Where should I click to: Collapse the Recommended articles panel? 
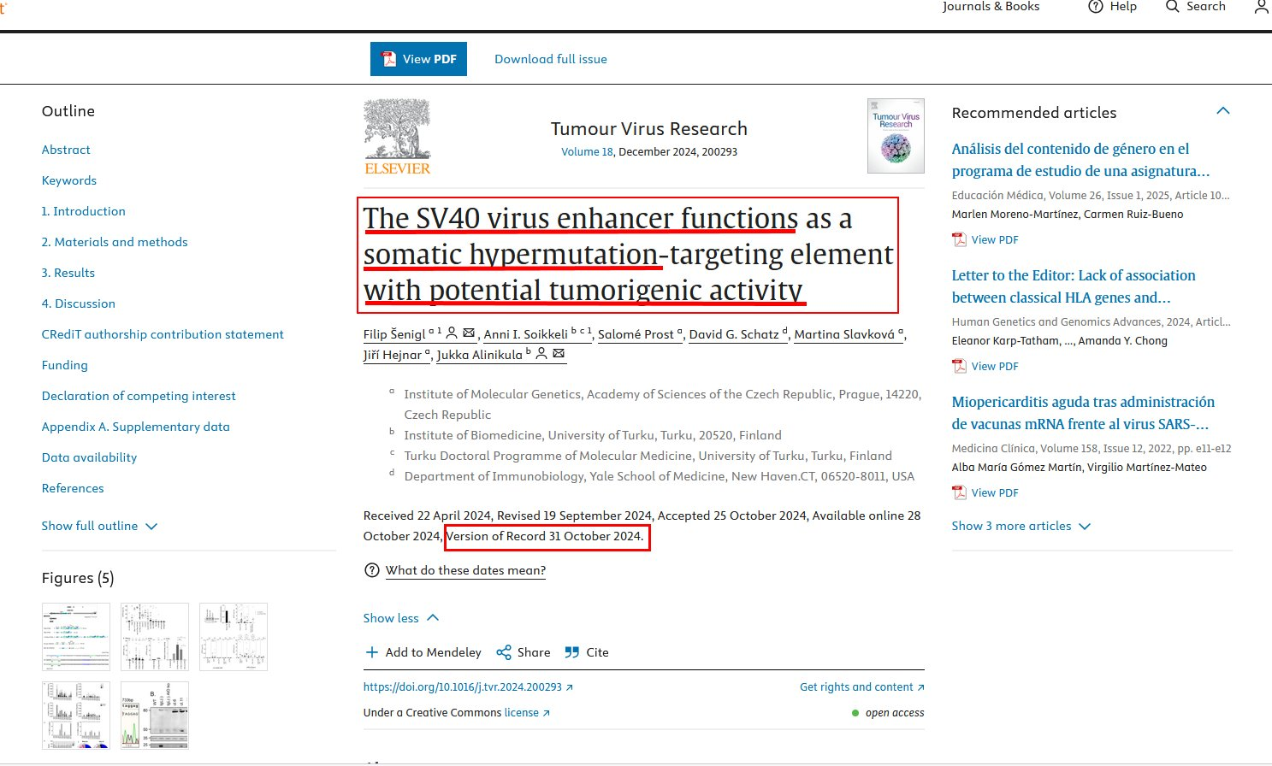click(x=1223, y=111)
